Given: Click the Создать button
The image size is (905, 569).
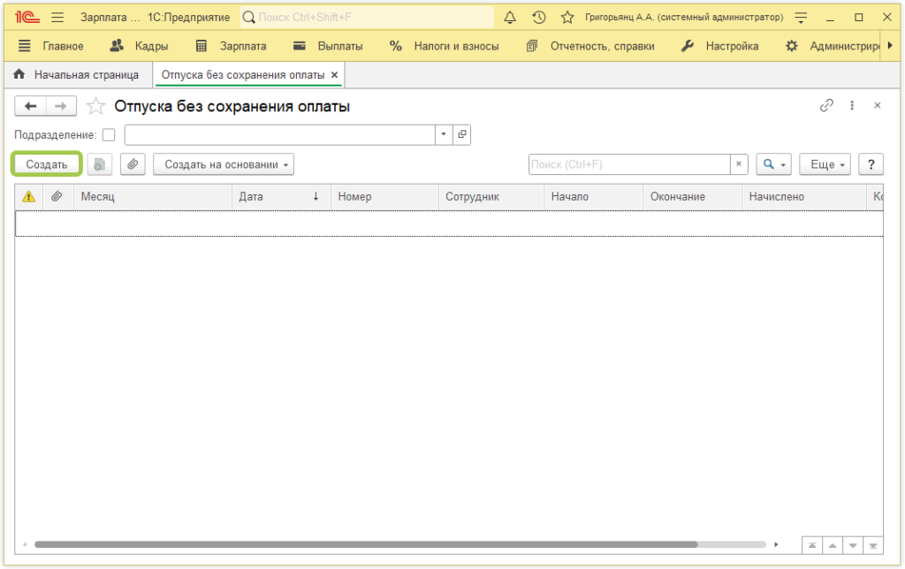Looking at the screenshot, I should (47, 164).
